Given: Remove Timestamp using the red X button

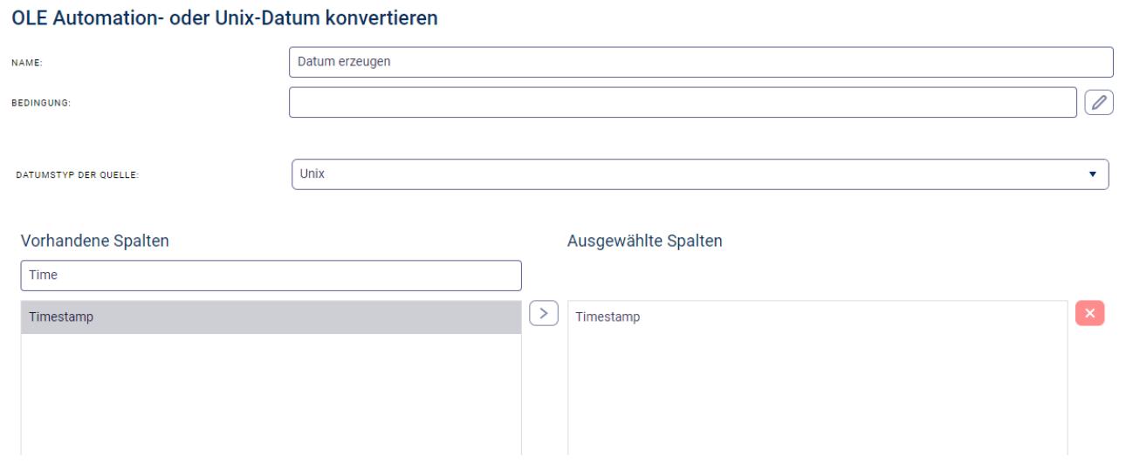Looking at the screenshot, I should coord(1089,314).
